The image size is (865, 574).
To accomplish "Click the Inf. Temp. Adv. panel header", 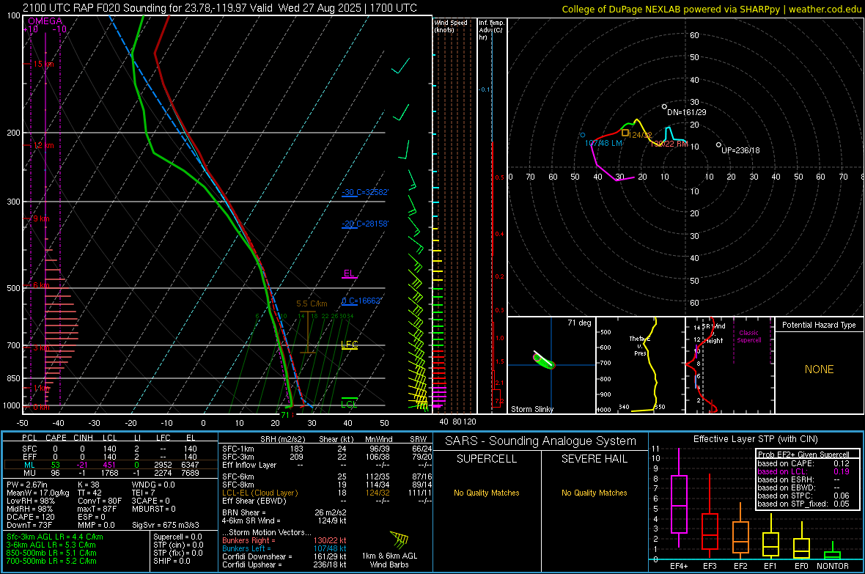I will [492, 30].
